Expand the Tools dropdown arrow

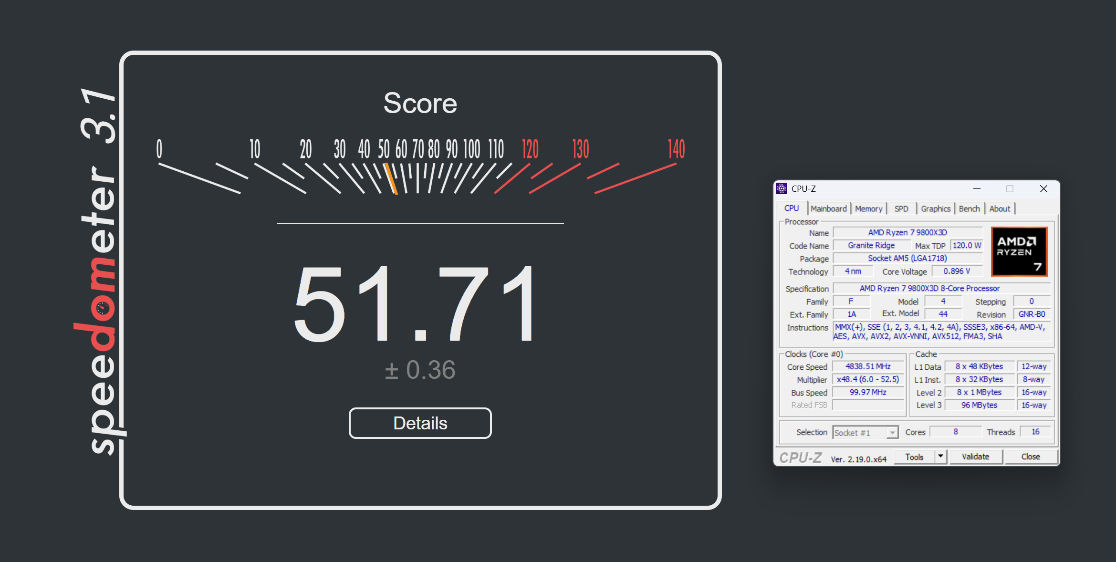coord(940,457)
